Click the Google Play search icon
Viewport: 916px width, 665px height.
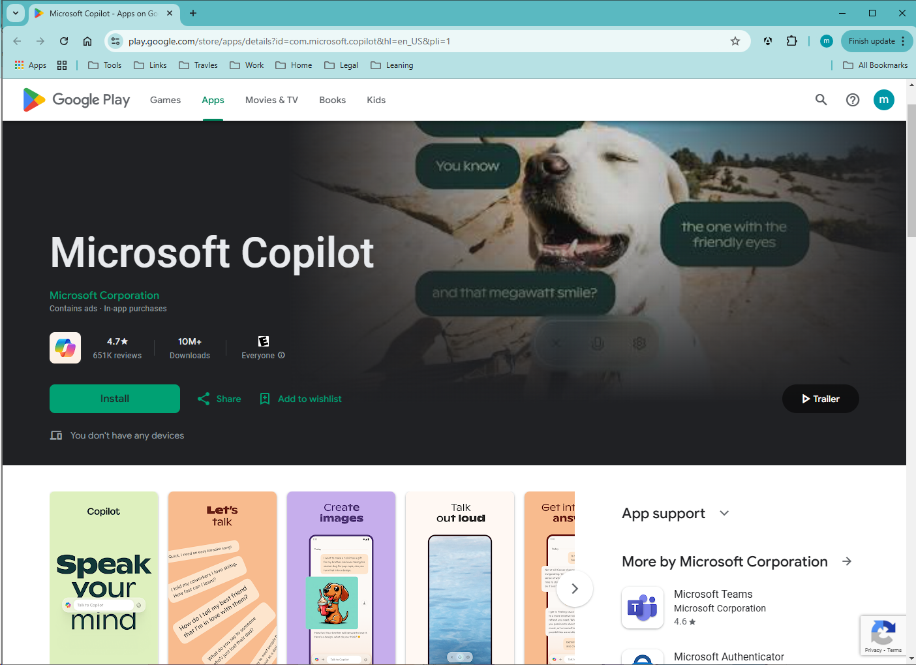pyautogui.click(x=821, y=100)
